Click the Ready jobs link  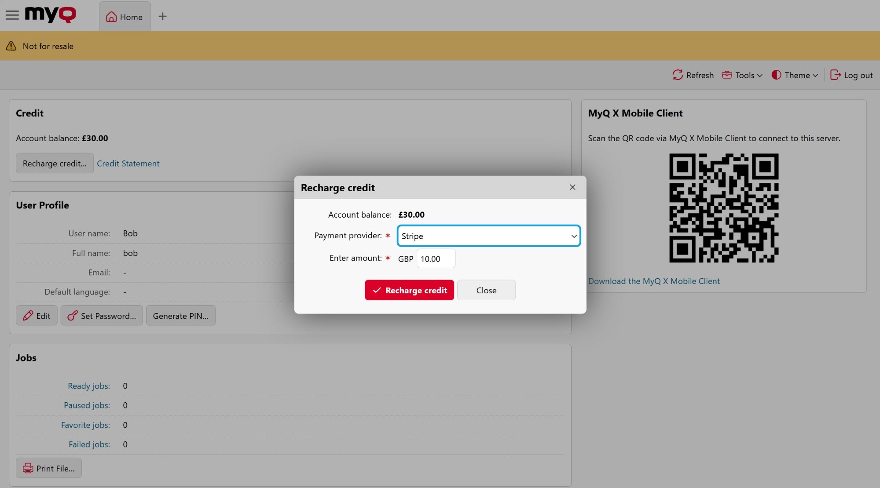88,386
